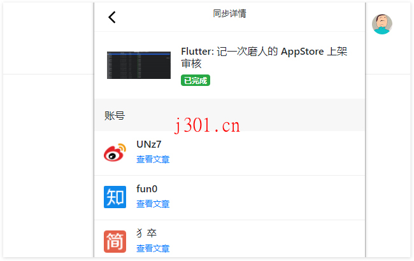Select the fun0 account name
Image resolution: width=414 pixels, height=261 pixels.
click(x=146, y=189)
